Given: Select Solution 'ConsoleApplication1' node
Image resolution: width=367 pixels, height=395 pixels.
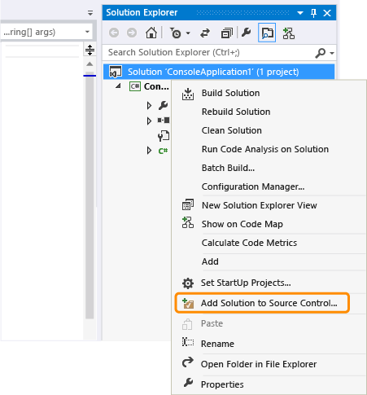Looking at the screenshot, I should coord(219,72).
